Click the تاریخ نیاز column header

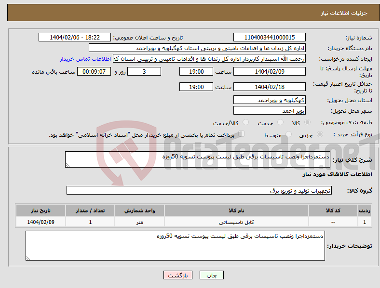point(41,210)
